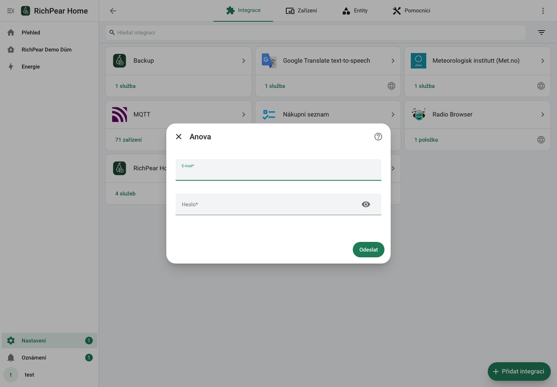
Task: Focus the Heslo password field
Action: [x=278, y=204]
